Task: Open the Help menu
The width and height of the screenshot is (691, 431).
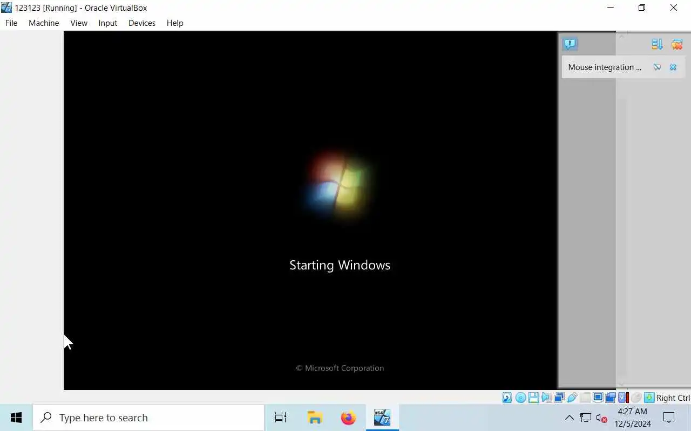Action: click(175, 23)
